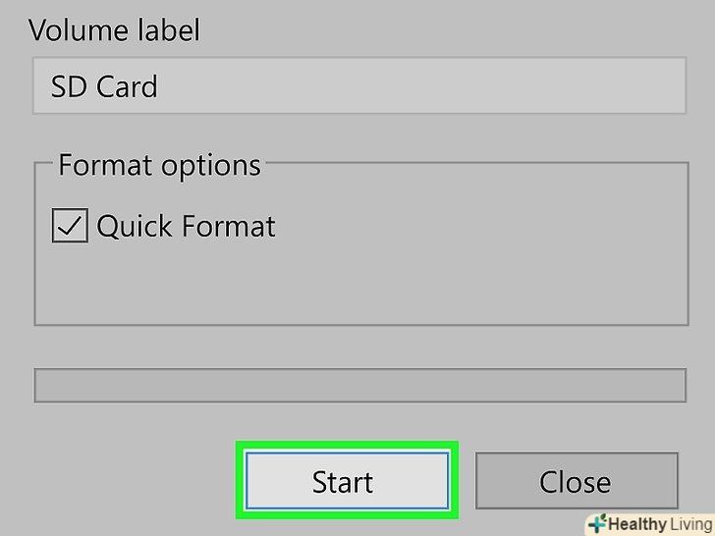
Task: Uncheck the checkmark box beside Quick Format
Action: (70, 227)
